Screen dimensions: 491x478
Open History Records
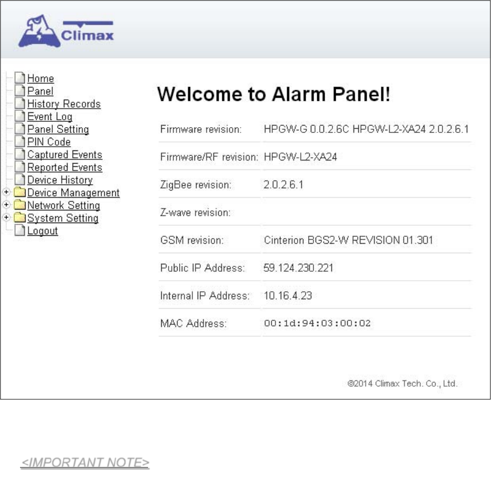tap(64, 104)
